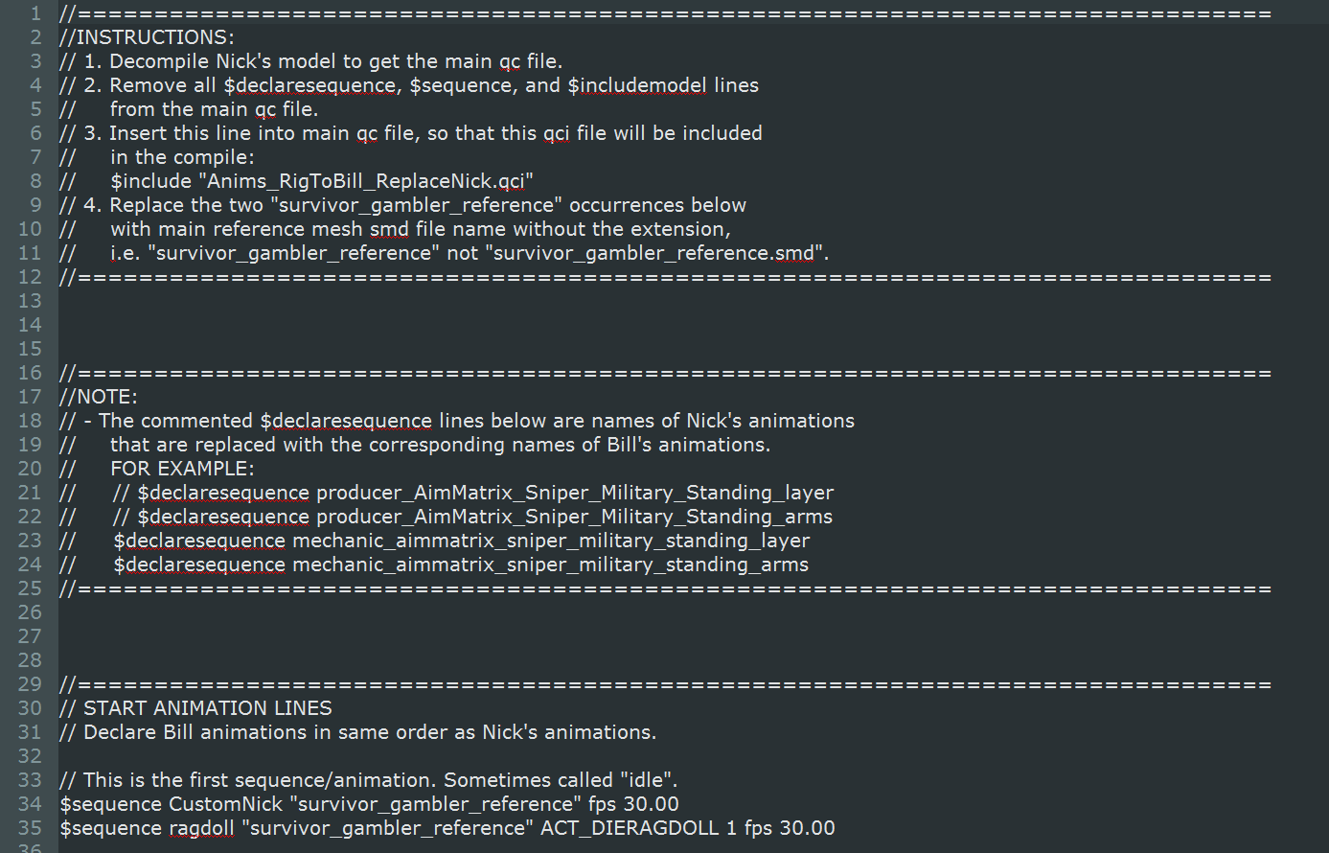This screenshot has width=1329, height=853.
Task: Click line number 1 in the gutter
Action: pos(35,13)
